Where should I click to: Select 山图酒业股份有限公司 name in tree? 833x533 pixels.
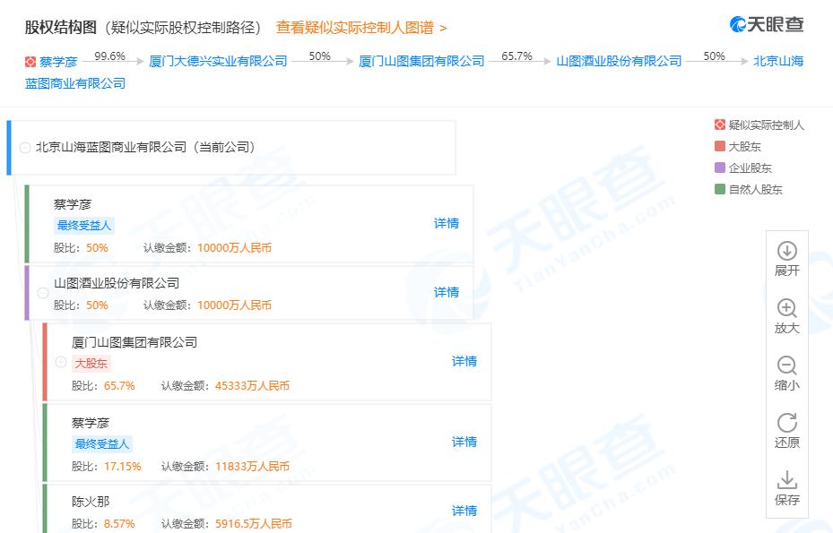click(117, 283)
